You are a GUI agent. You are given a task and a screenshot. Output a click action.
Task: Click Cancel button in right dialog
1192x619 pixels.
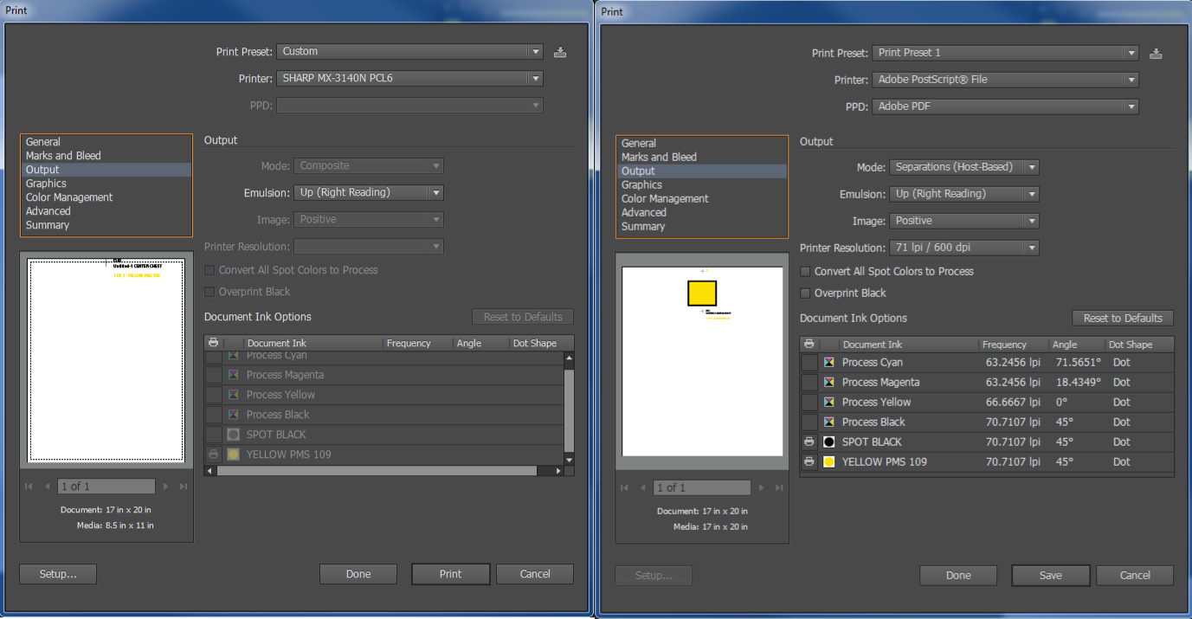point(1135,576)
